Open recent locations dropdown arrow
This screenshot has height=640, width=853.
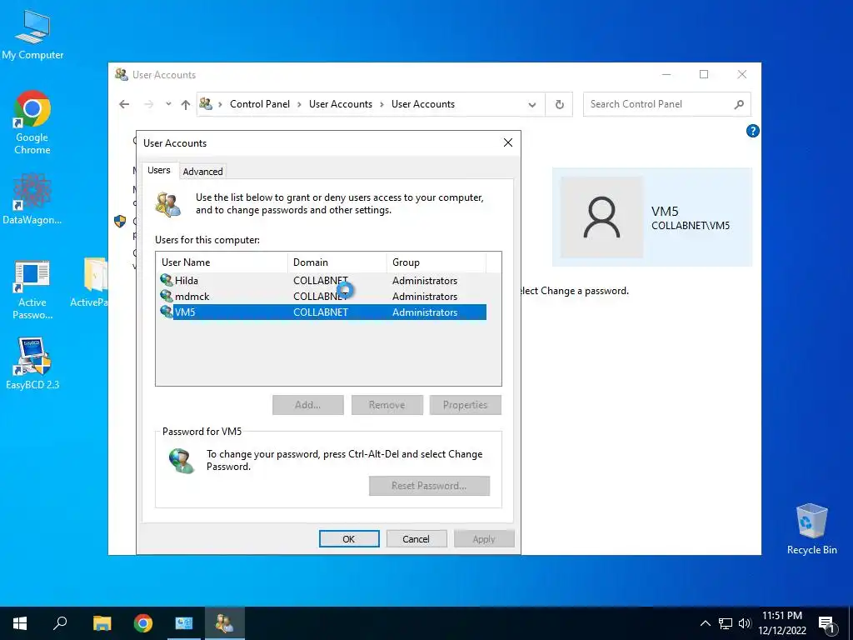[x=168, y=104]
